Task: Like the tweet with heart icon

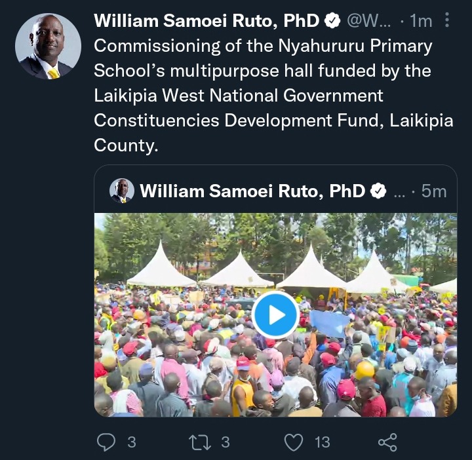Action: tap(294, 442)
